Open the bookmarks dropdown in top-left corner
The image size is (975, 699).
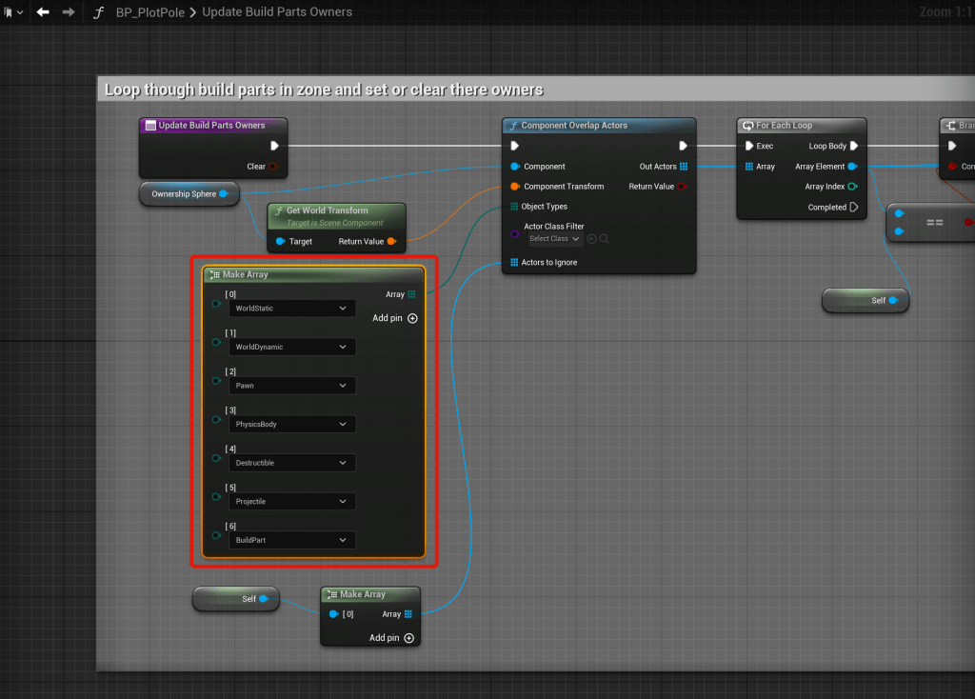pos(12,12)
